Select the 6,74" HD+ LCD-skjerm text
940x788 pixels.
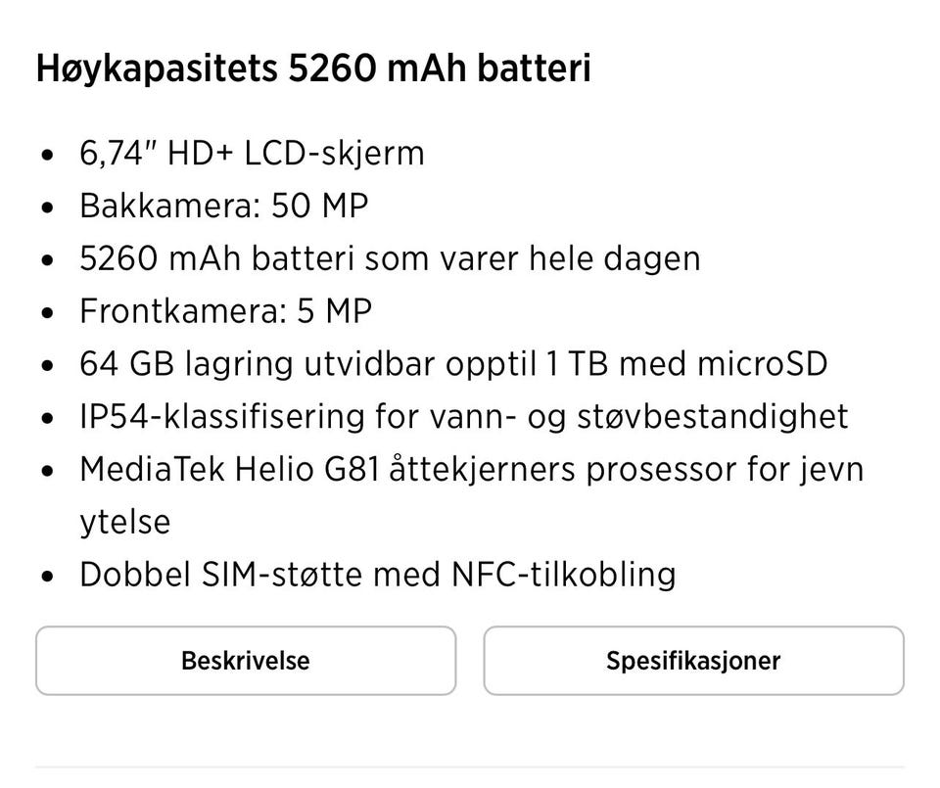click(252, 154)
